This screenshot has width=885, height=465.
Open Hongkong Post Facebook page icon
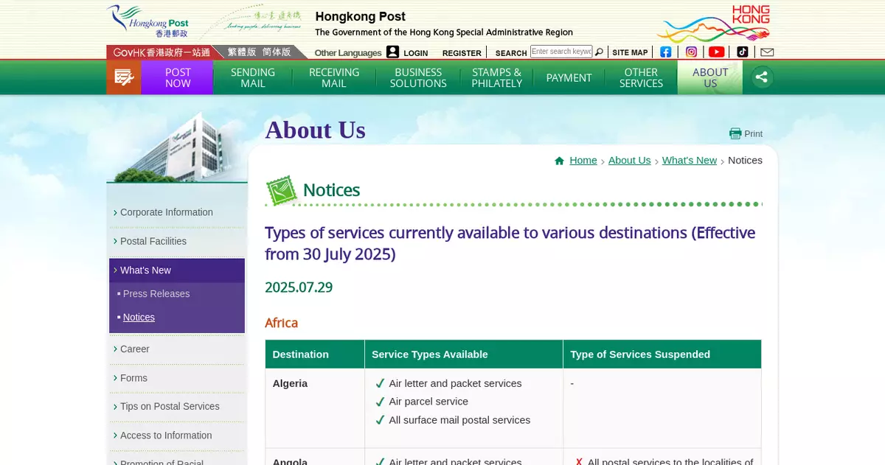pos(666,52)
